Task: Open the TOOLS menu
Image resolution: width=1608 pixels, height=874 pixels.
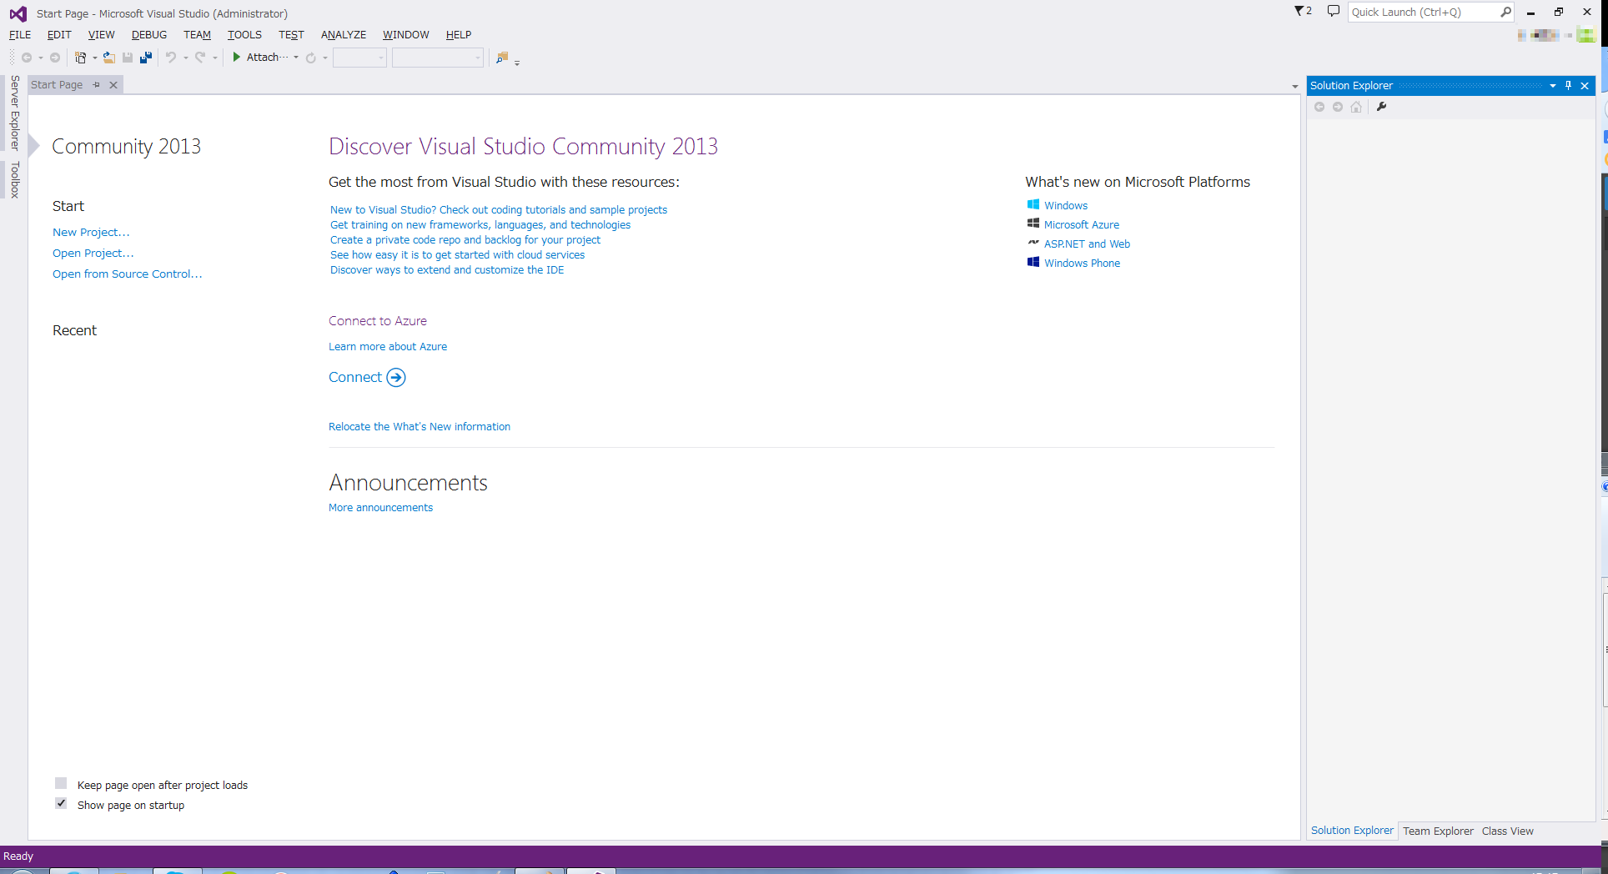Action: pos(244,35)
